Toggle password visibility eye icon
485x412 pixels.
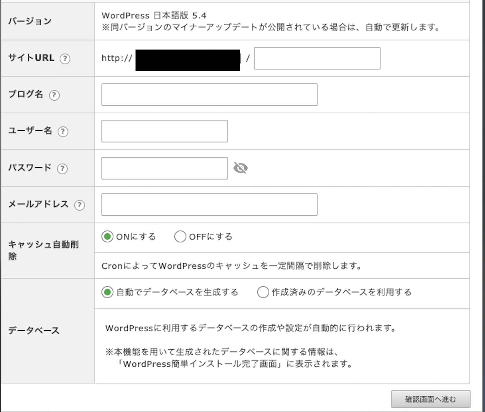[241, 168]
